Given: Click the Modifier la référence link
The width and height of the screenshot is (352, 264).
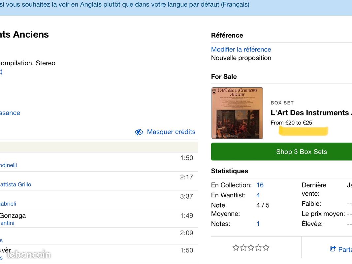Looking at the screenshot, I should click(241, 49).
